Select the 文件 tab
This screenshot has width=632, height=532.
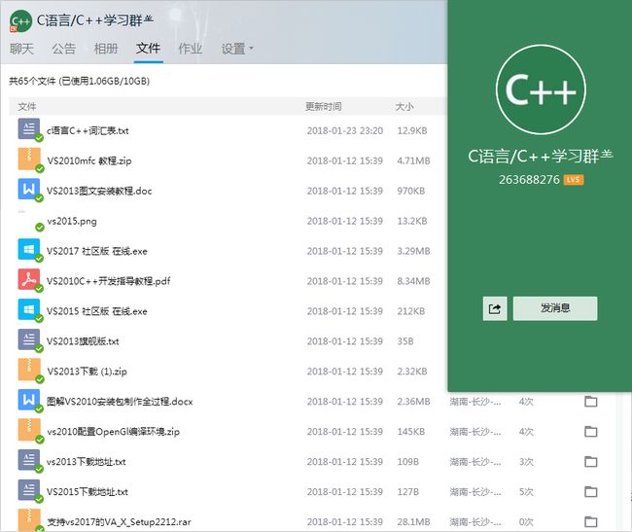coord(148,49)
